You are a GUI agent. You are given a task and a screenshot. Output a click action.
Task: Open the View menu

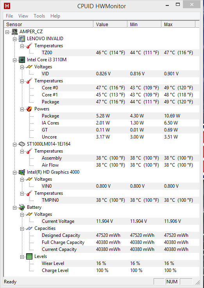pyautogui.click(x=23, y=16)
